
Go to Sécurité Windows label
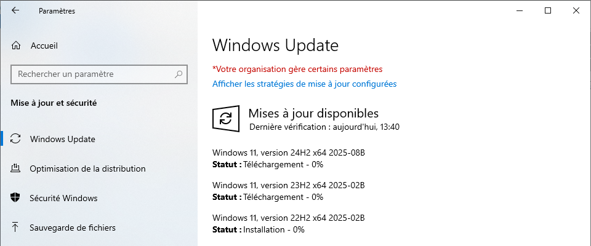click(x=63, y=198)
